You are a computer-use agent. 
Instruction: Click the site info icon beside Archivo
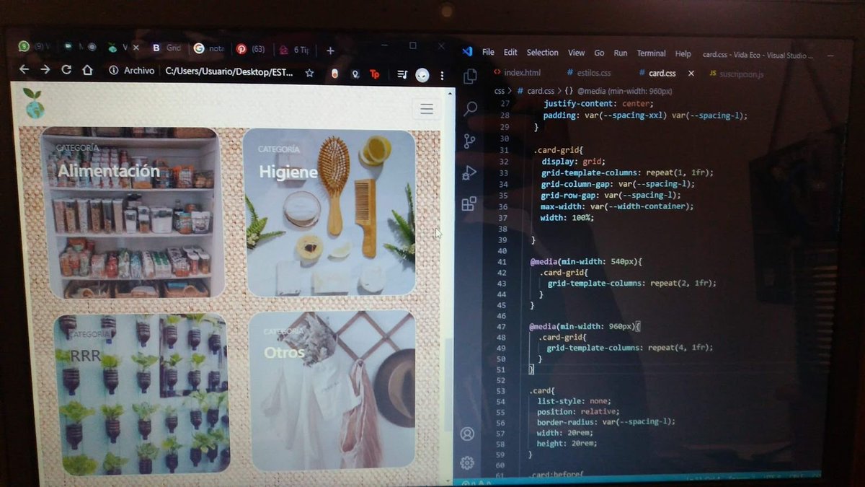(x=113, y=71)
